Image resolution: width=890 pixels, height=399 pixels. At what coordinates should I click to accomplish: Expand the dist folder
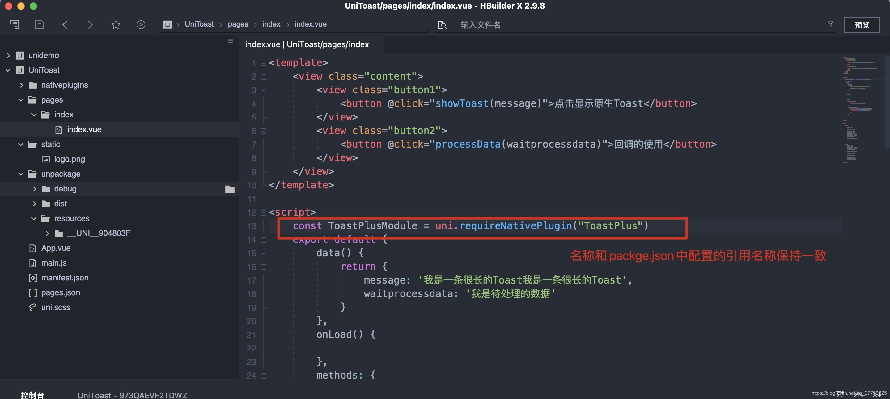(x=34, y=204)
